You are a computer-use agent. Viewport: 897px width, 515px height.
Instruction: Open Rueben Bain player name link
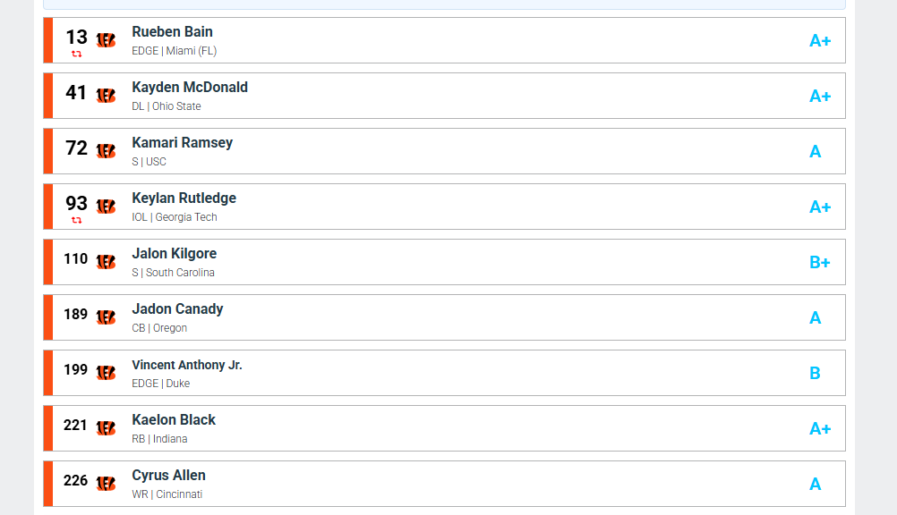[x=172, y=32]
